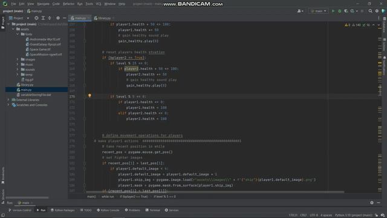Collapse all icon in Project panel
The height and width of the screenshot is (218, 387).
click(x=50, y=18)
